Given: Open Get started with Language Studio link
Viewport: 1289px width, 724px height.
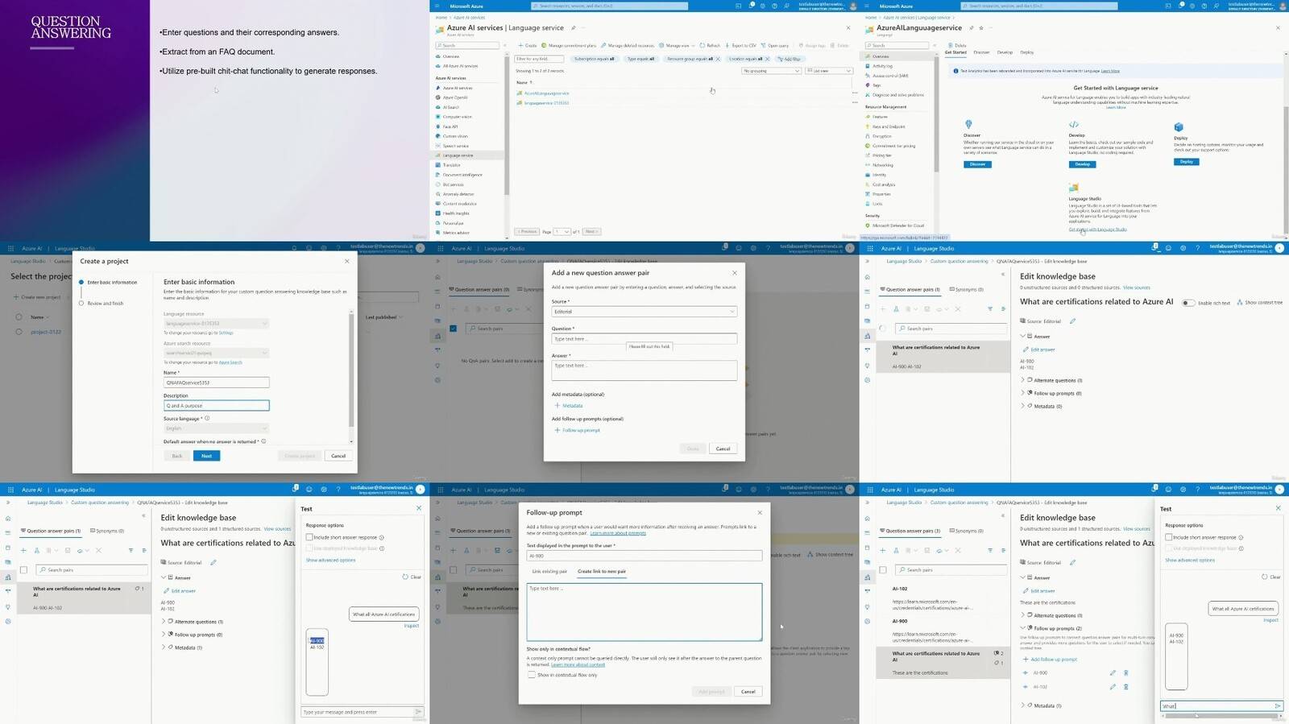Looking at the screenshot, I should tap(1098, 230).
